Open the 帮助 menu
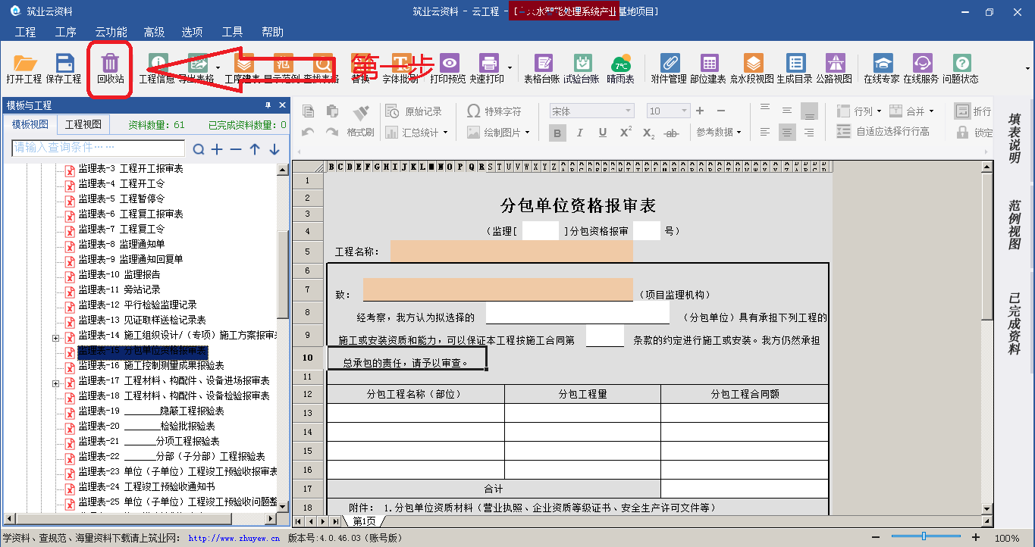 [x=272, y=32]
